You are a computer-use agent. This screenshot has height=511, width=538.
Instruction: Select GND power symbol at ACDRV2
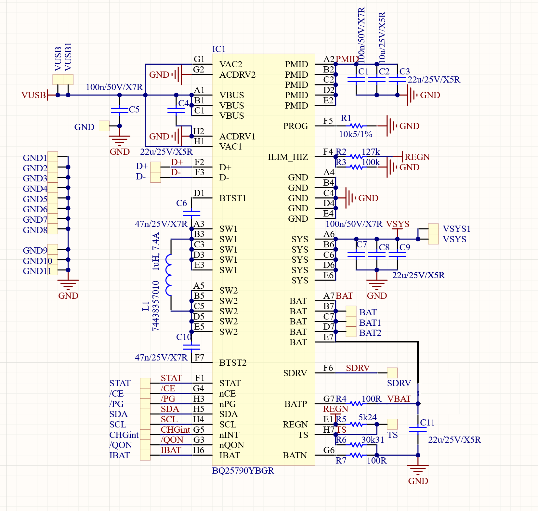170,74
